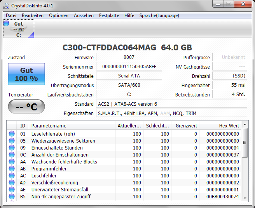Click the status orb for Eingeschaltete Stunden
The image size is (255, 208).
pyautogui.click(x=12, y=148)
